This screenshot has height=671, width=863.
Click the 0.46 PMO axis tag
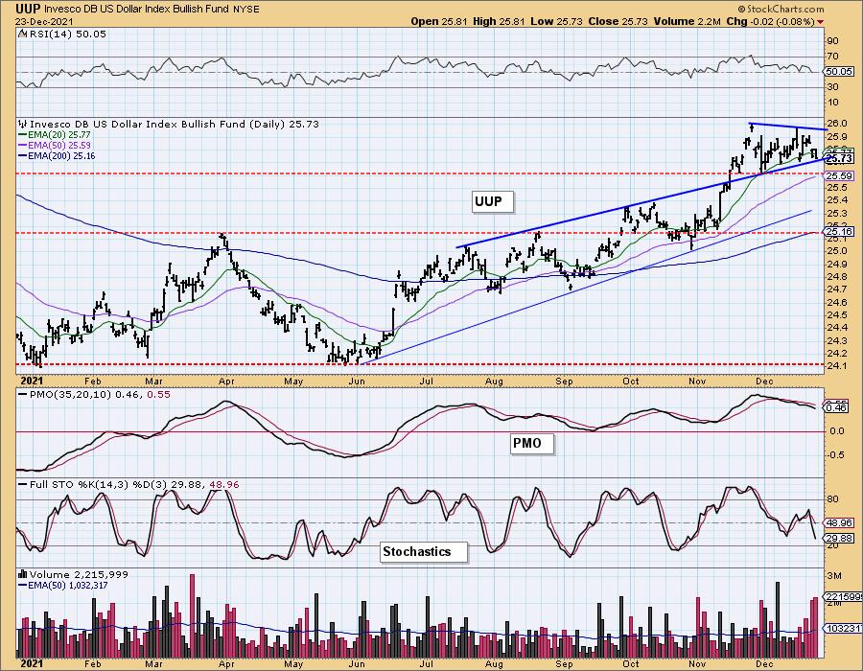(836, 407)
